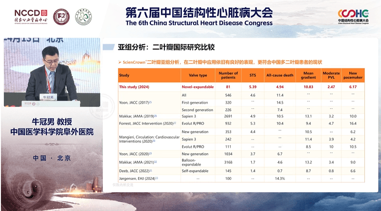Click the red value '4.94' all-cause death
The image size is (381, 211).
click(x=280, y=87)
